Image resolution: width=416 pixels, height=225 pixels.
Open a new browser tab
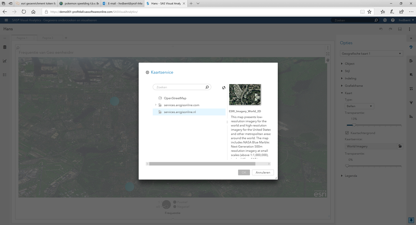pyautogui.click(x=191, y=3)
